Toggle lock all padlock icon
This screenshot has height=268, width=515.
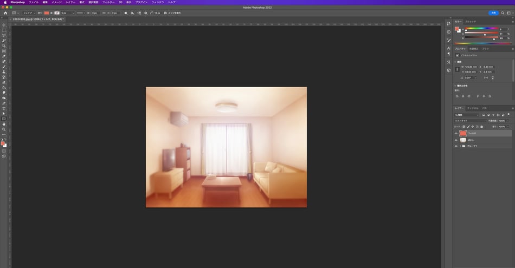[x=481, y=127]
